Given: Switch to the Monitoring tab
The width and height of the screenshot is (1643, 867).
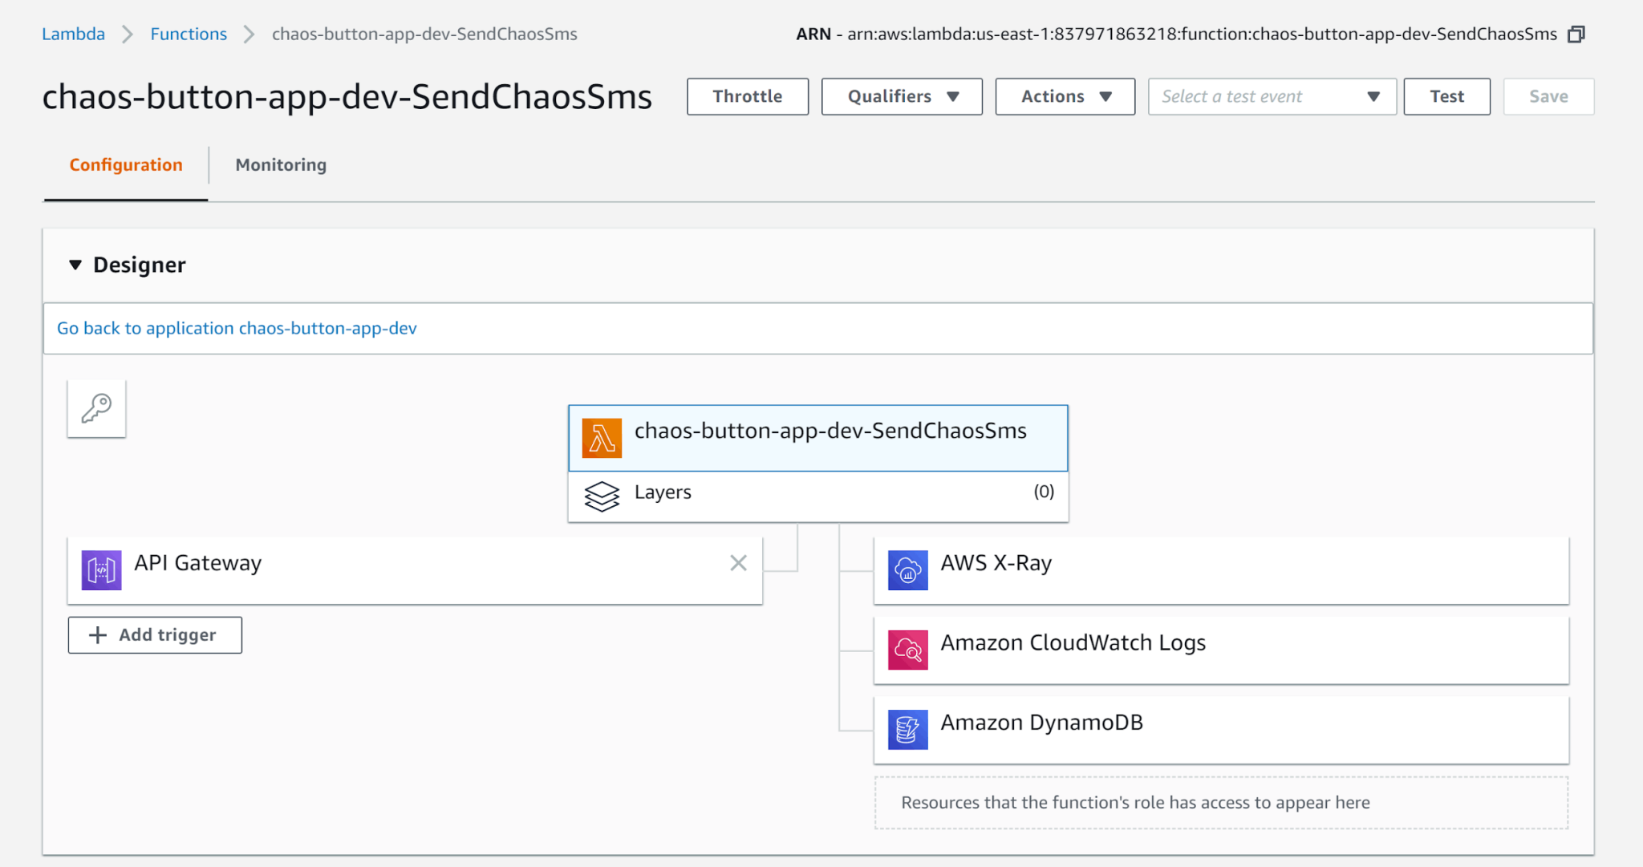Looking at the screenshot, I should tap(280, 164).
